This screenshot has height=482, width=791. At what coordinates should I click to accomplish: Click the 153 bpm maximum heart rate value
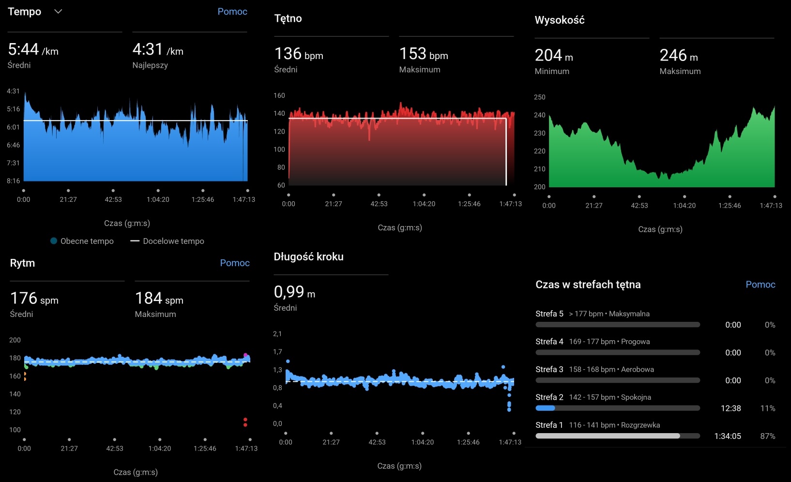click(423, 54)
